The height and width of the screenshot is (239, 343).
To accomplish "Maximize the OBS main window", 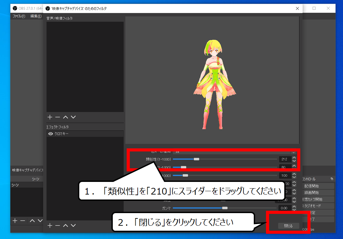I will point(314,8).
